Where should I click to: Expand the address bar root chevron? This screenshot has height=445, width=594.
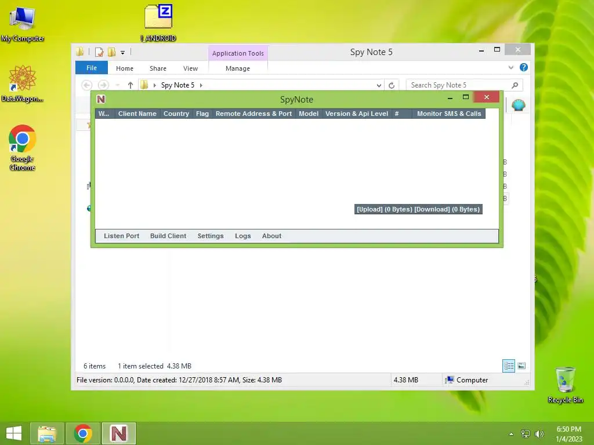(x=154, y=85)
